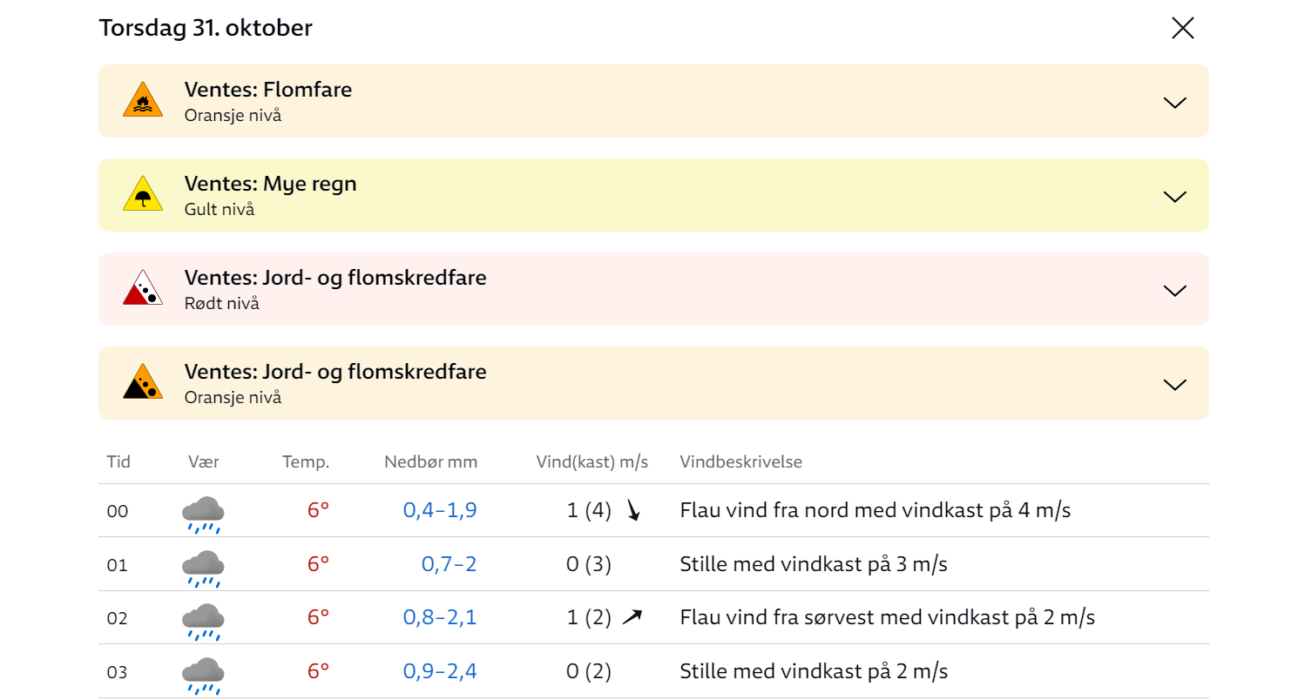Select the hour 01 forecast row
1305x700 pixels.
653,564
